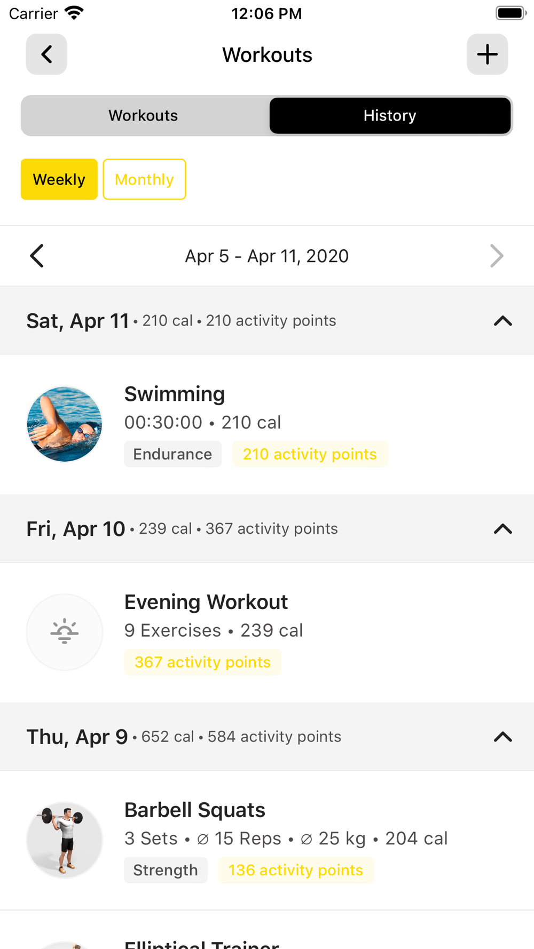Tap the Endurance tag on Swimming
Screen dimensions: 534x949
pyautogui.click(x=172, y=454)
